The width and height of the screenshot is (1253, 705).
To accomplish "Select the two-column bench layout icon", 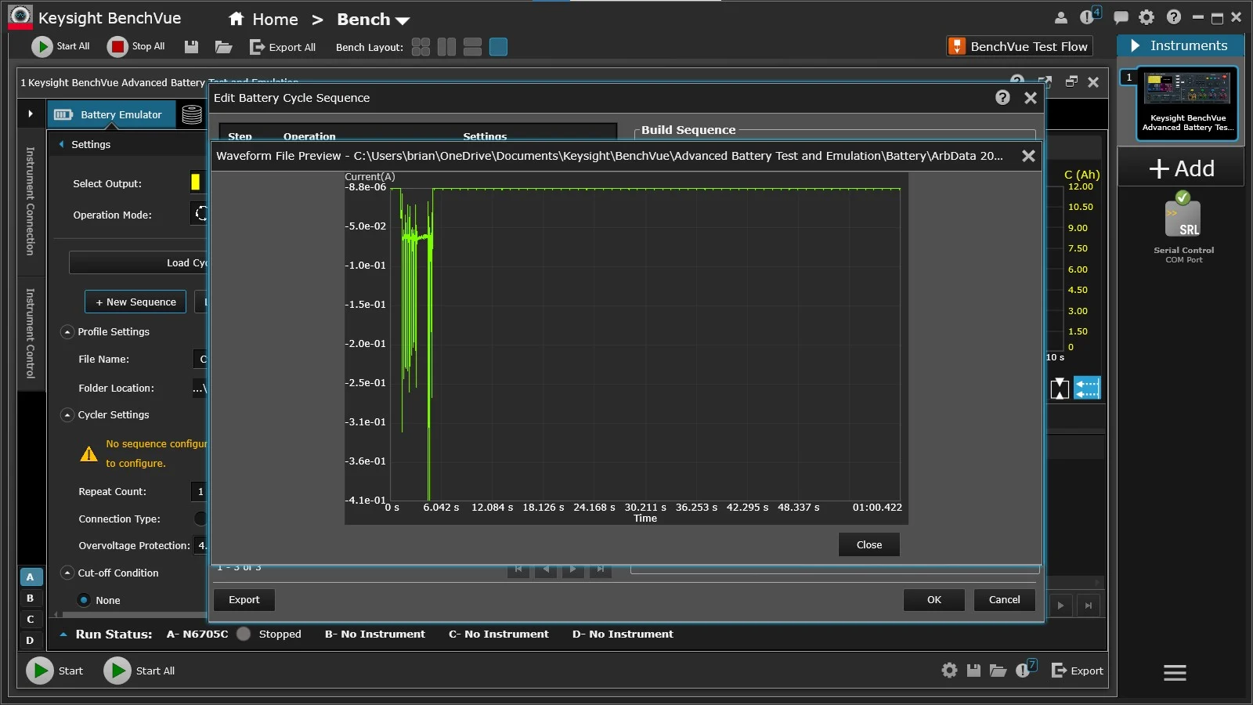I will 446,47.
